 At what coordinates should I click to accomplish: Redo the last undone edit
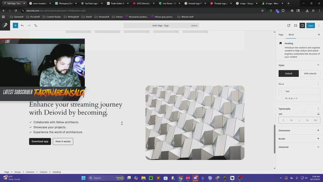pos(29,26)
